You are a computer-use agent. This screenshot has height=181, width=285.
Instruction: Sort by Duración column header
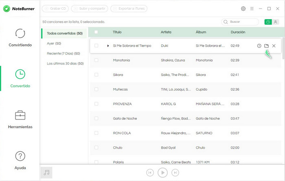pos(238,32)
